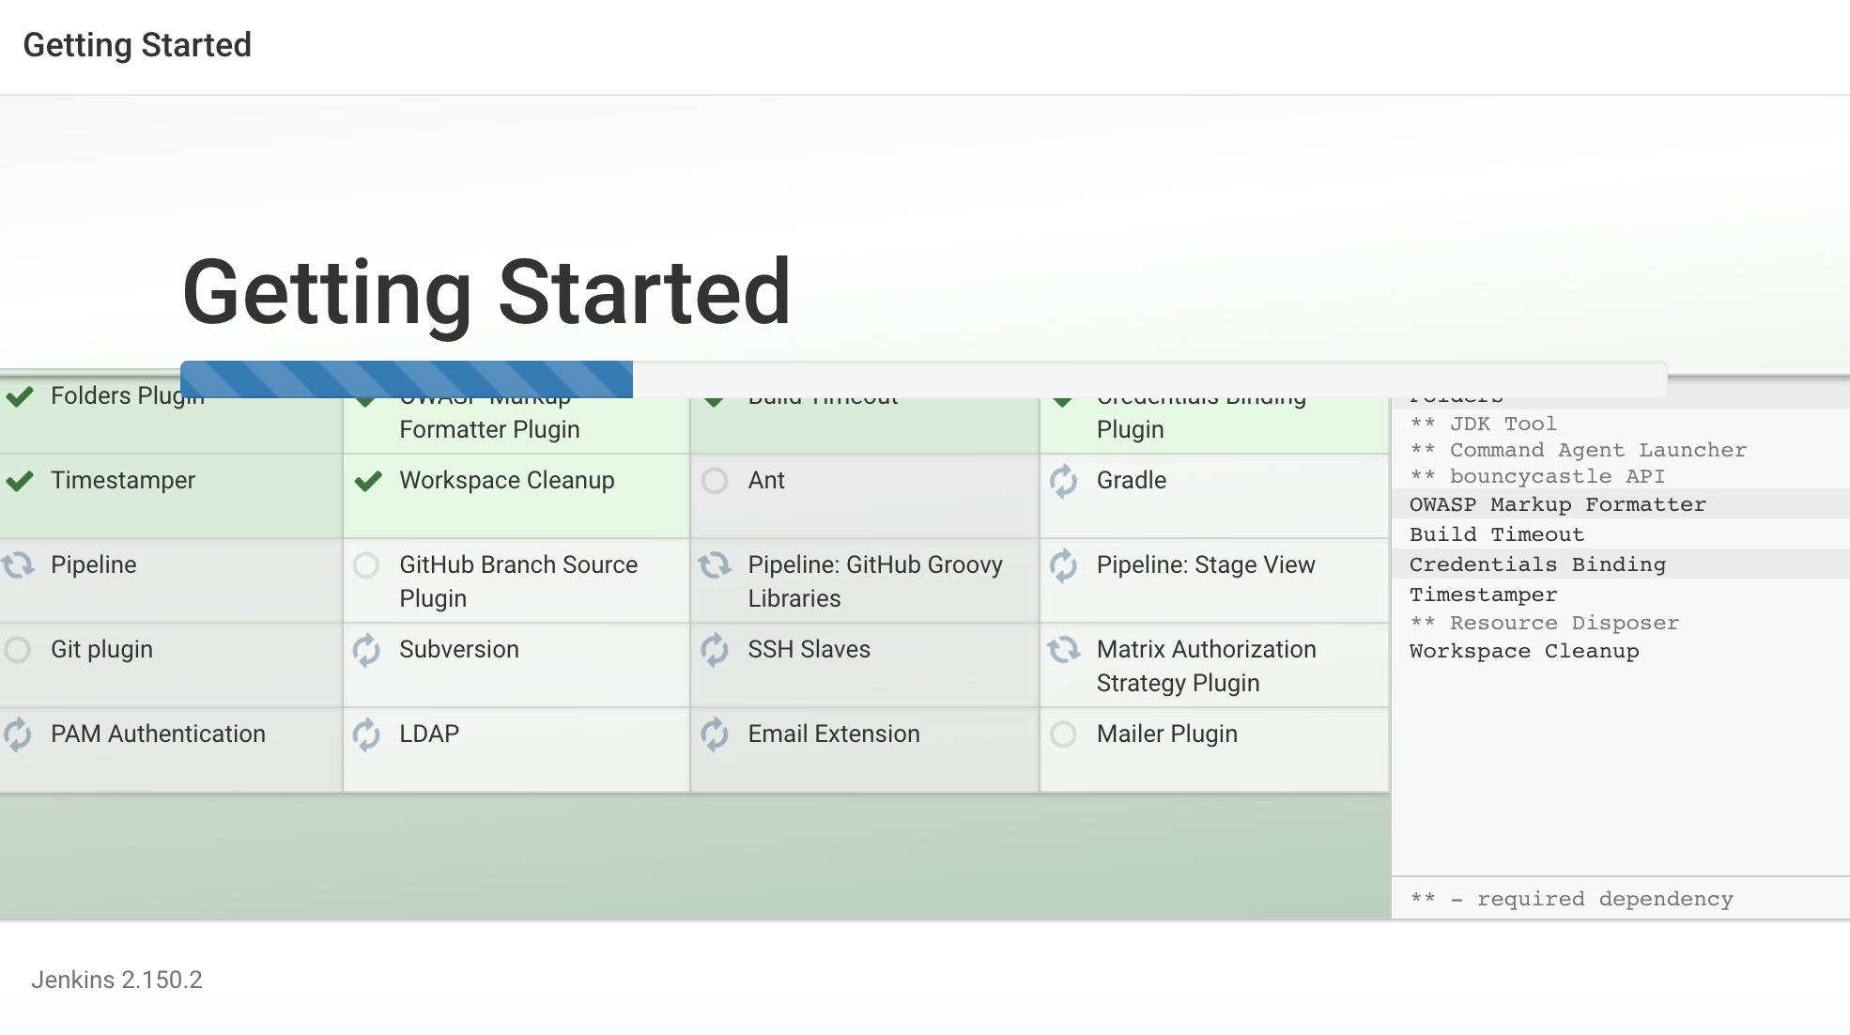The image size is (1850, 1035).
Task: Click the pending circle next to Mailer Plugin
Action: 1063,734
